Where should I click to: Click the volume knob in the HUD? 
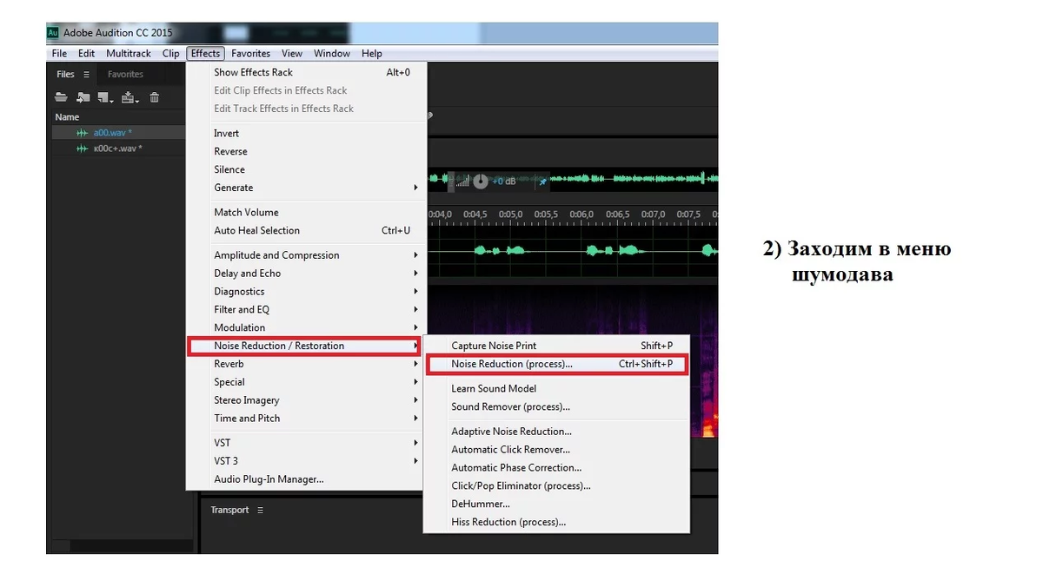point(481,181)
